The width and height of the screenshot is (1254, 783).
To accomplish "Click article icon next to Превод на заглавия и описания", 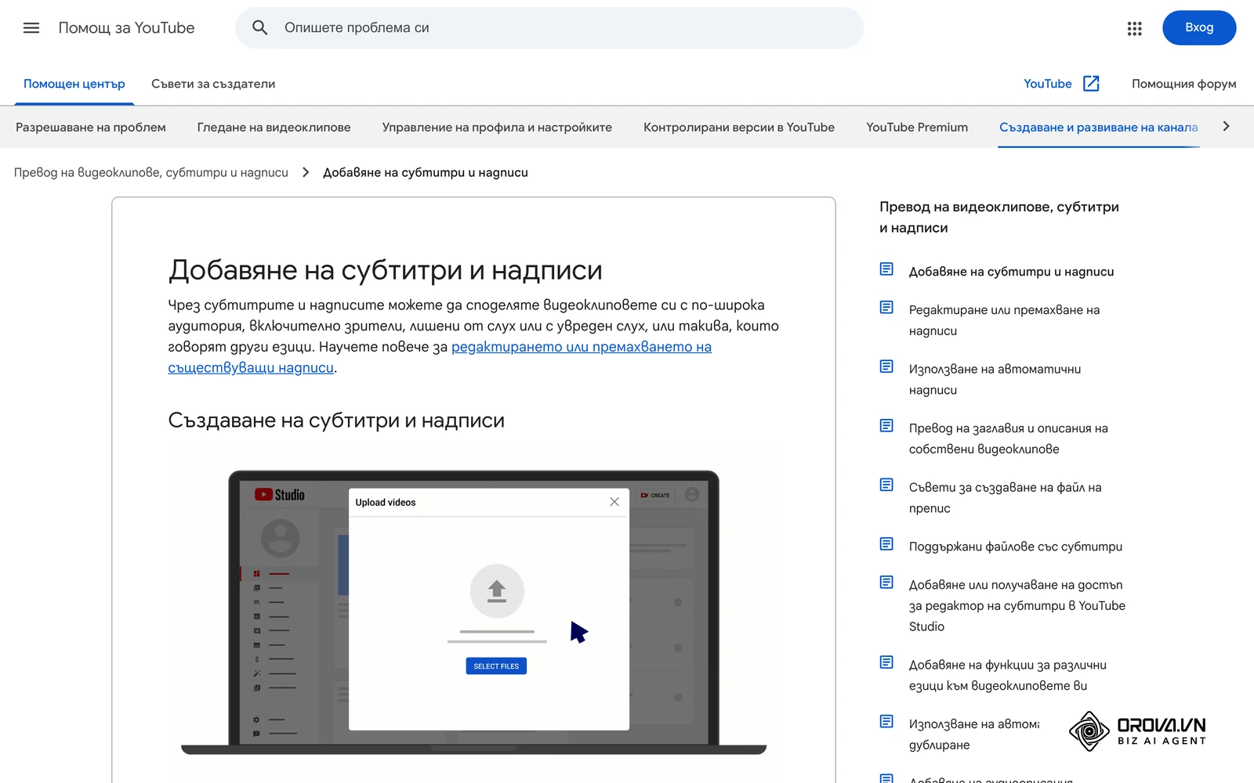I will tap(886, 426).
